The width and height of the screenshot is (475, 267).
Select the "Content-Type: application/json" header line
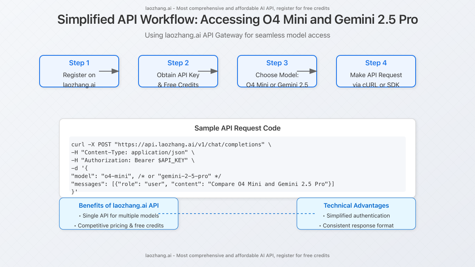pyautogui.click(x=133, y=152)
